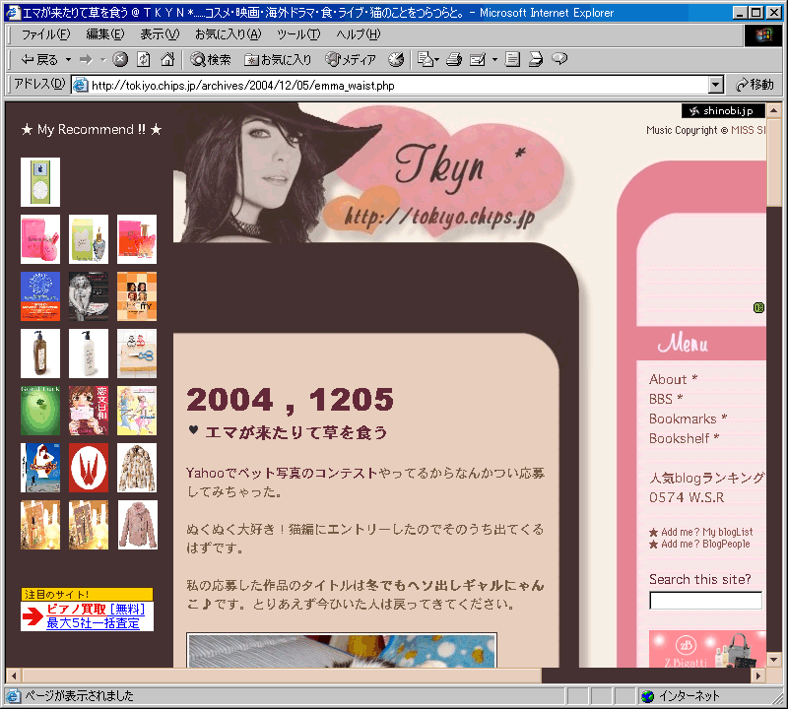The height and width of the screenshot is (709, 788).
Task: Open the Bookshelf * menu link
Action: click(684, 438)
